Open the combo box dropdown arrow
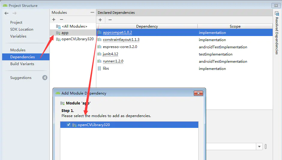This screenshot has height=160, width=282. click(259, 146)
